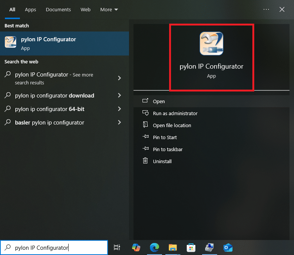The height and width of the screenshot is (255, 294).
Task: Click the Pin to Start pin icon
Action: point(145,136)
